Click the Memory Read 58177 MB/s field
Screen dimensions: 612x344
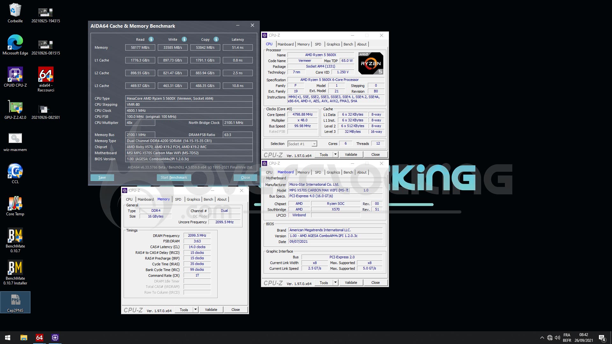[x=140, y=47]
